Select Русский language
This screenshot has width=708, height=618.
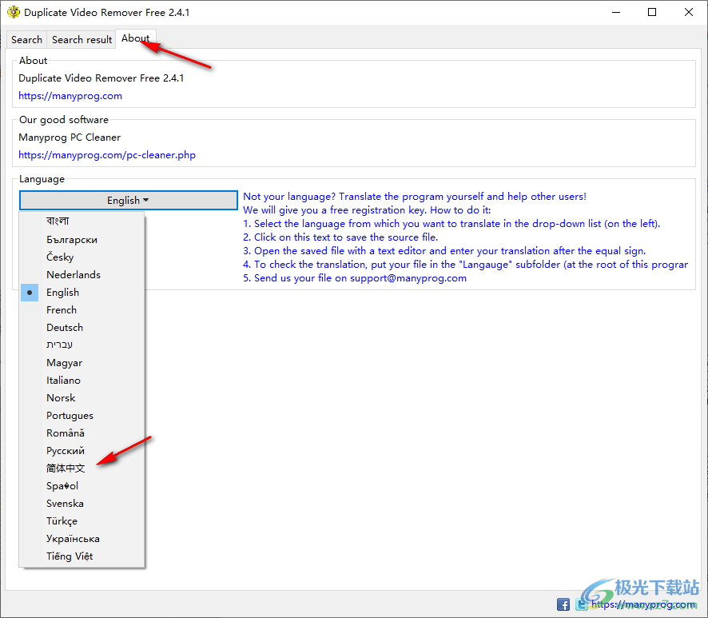click(82, 451)
